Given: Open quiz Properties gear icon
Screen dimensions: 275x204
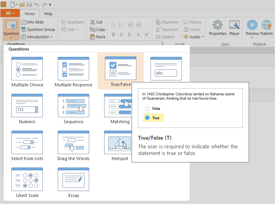Looking at the screenshot, I should coord(218,27).
